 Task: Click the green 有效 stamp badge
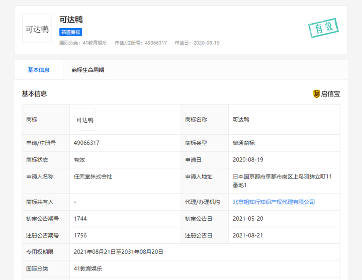[x=323, y=28]
